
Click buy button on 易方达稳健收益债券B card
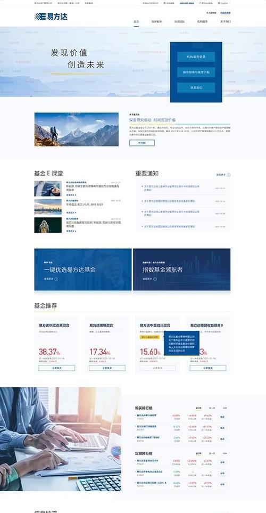click(x=208, y=368)
